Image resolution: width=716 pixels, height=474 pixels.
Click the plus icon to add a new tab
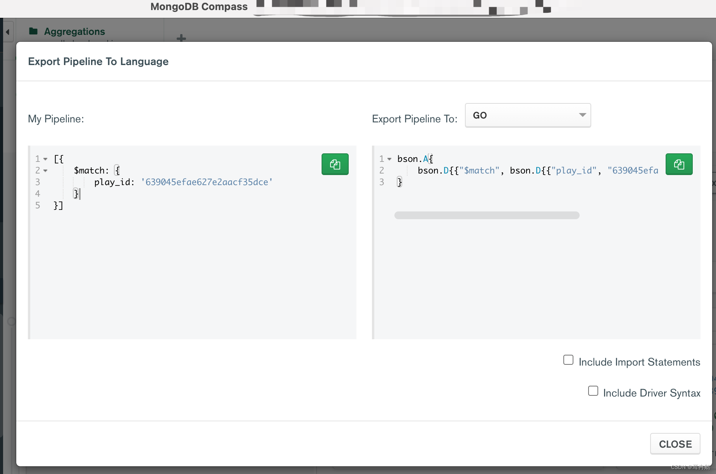(x=181, y=38)
